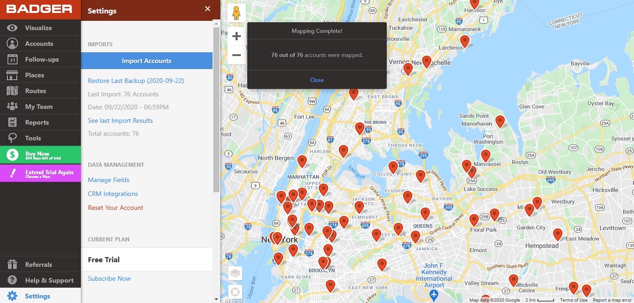
Task: Click scrollbar down arrow in Settings
Action: [216, 299]
